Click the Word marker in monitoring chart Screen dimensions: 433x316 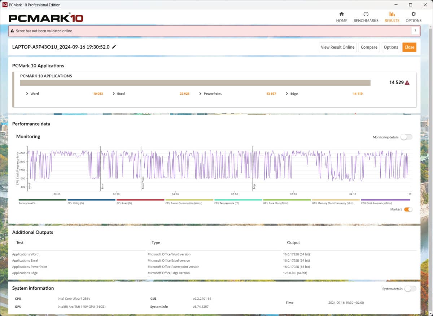click(29, 186)
